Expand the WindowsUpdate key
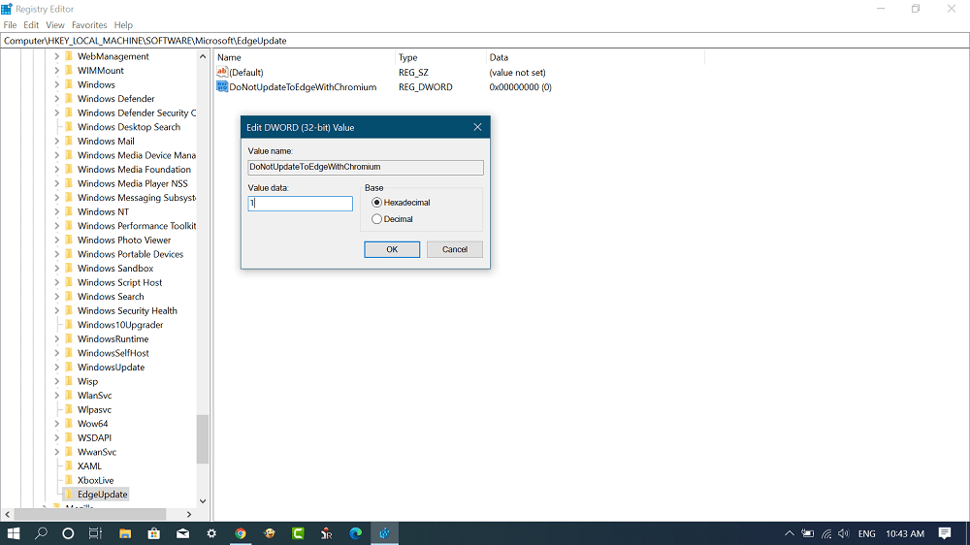 point(56,368)
